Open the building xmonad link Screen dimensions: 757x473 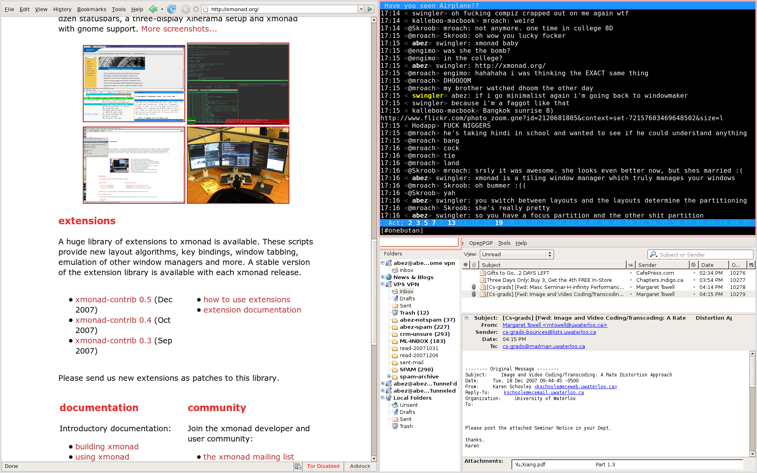point(107,447)
